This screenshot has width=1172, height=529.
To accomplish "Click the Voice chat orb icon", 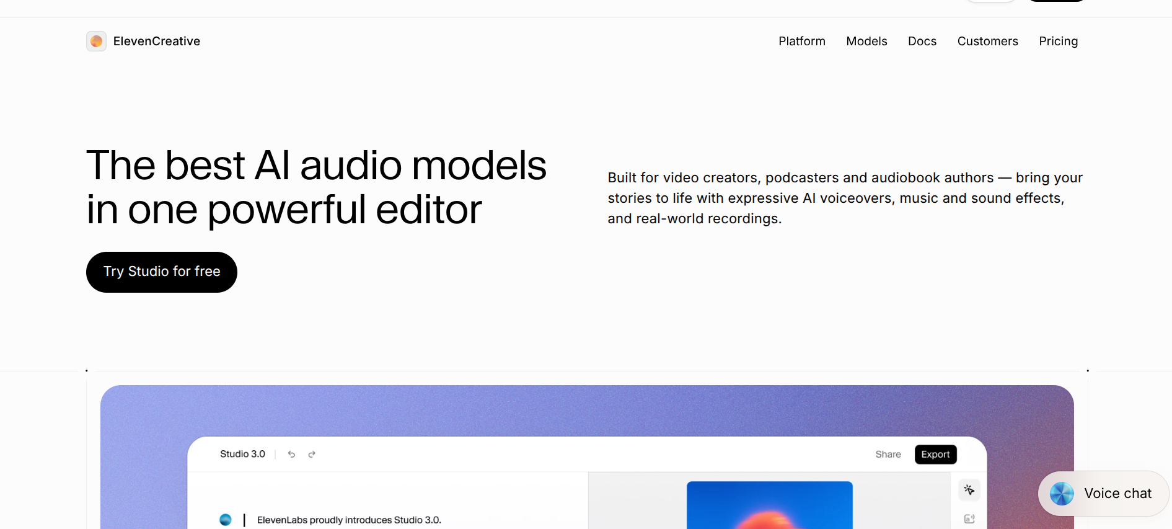I will [x=1062, y=494].
